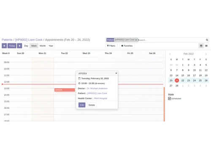Go to the previous month in mini calendar
The width and height of the screenshot is (211, 158).
click(x=170, y=54)
